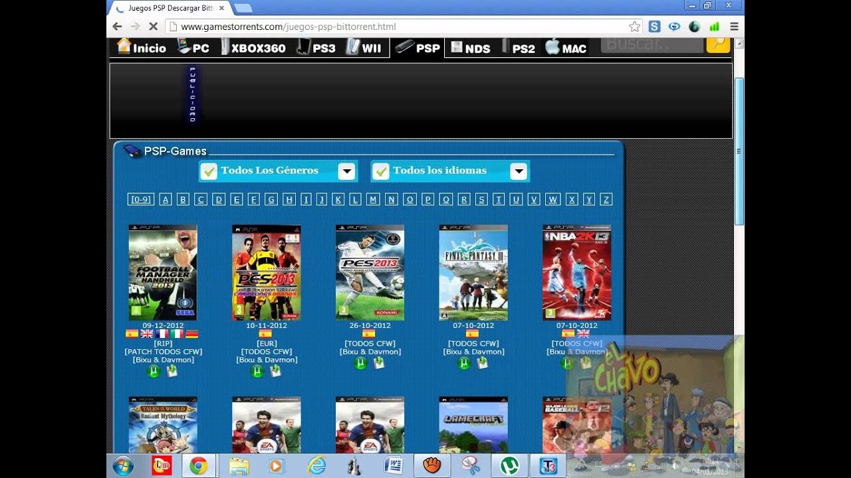Stop the page loading with the X button
Image resolution: width=851 pixels, height=478 pixels.
point(153,27)
